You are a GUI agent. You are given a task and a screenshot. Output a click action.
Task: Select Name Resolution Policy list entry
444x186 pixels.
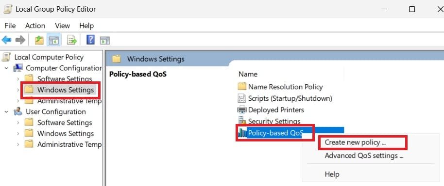coord(286,87)
